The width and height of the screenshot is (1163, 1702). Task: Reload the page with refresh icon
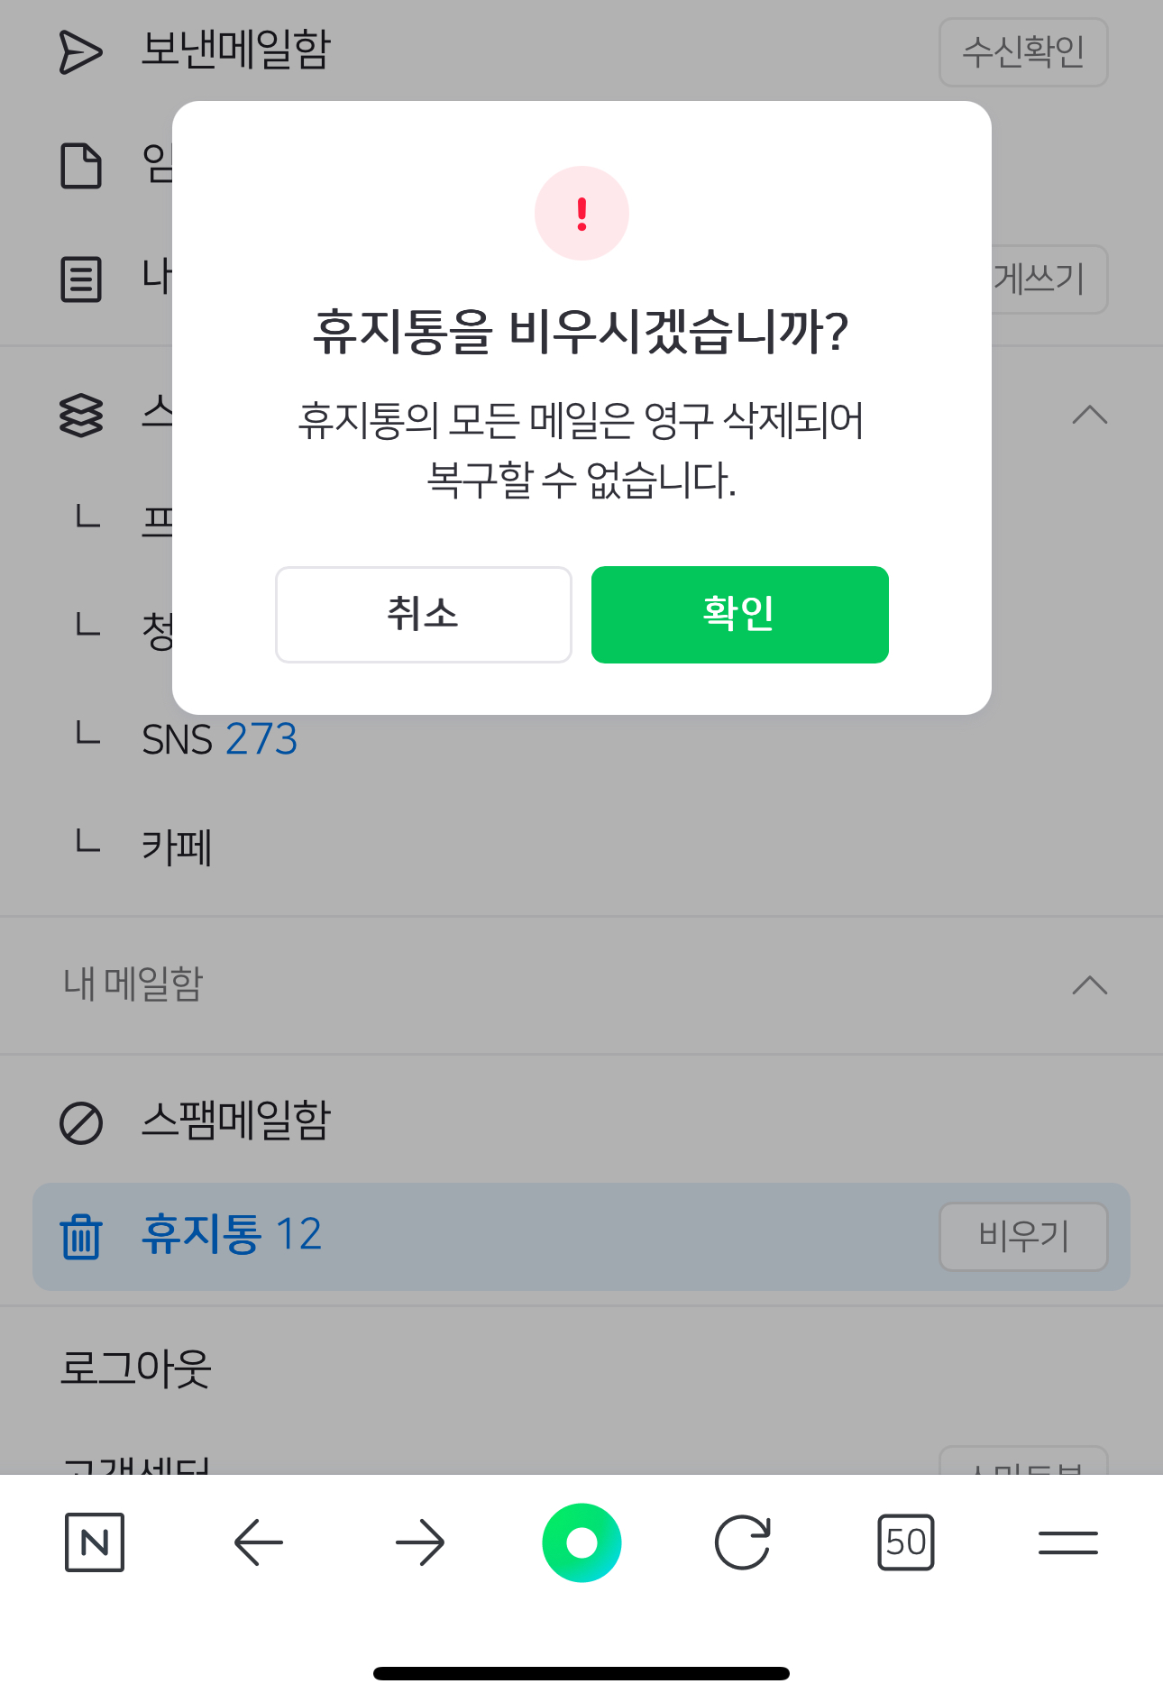[743, 1542]
